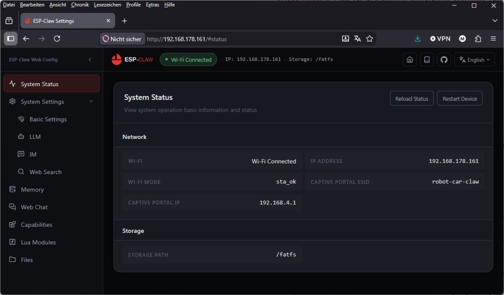
Task: Click the IP address value 192.168.178.161
Action: pyautogui.click(x=453, y=161)
